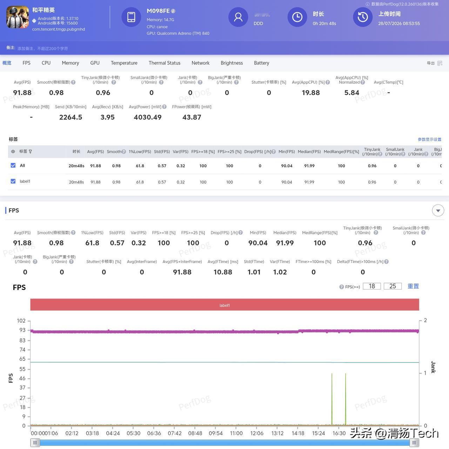Click the upload time history icon
Viewport: 449px width, 449px height.
pos(363,17)
